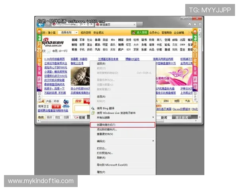Viewport: 239px width, 191px height.
Task: Close the left side banner ad via 关闭
Action: [x=39, y=96]
